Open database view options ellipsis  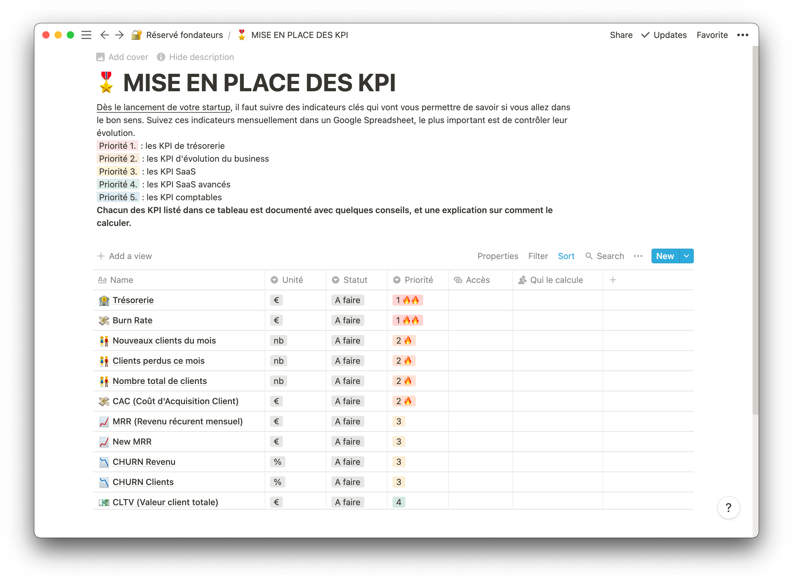click(638, 256)
